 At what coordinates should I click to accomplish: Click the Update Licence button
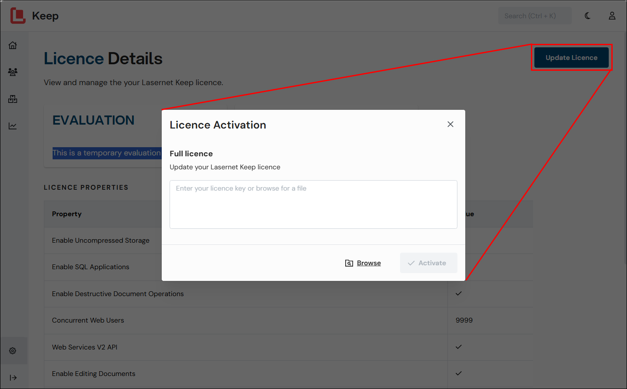571,58
